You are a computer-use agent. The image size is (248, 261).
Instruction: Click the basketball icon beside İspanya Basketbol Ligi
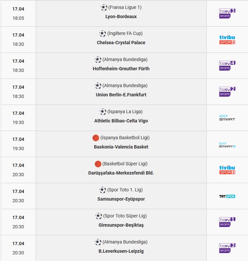[96, 138]
